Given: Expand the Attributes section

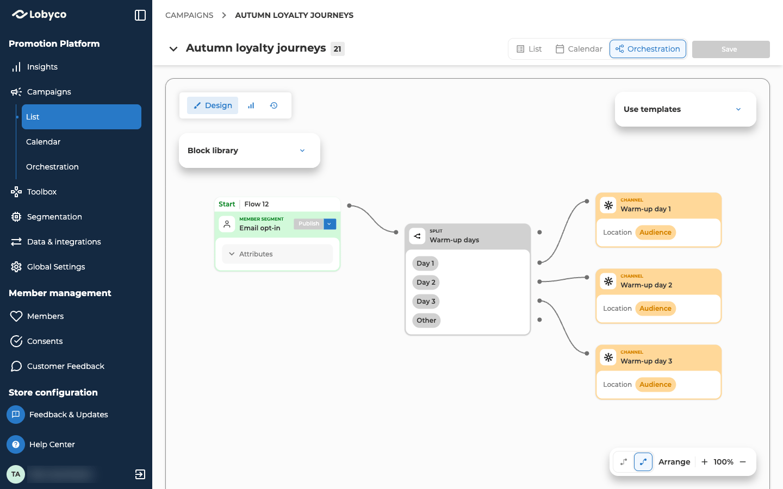Looking at the screenshot, I should (277, 254).
